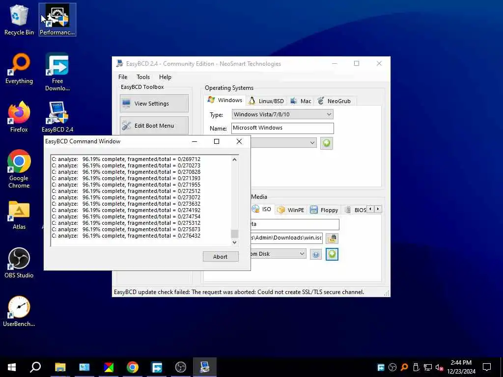Add Windows entry with green plus icon
This screenshot has width=503, height=377.
[x=327, y=143]
